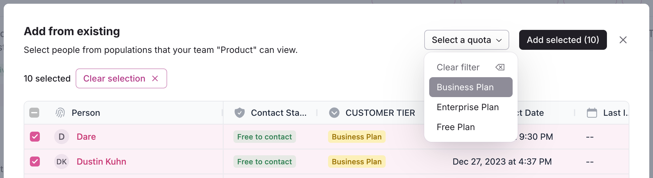This screenshot has width=653, height=178.
Task: Click Dare's avatar with letter D
Action: tap(62, 137)
